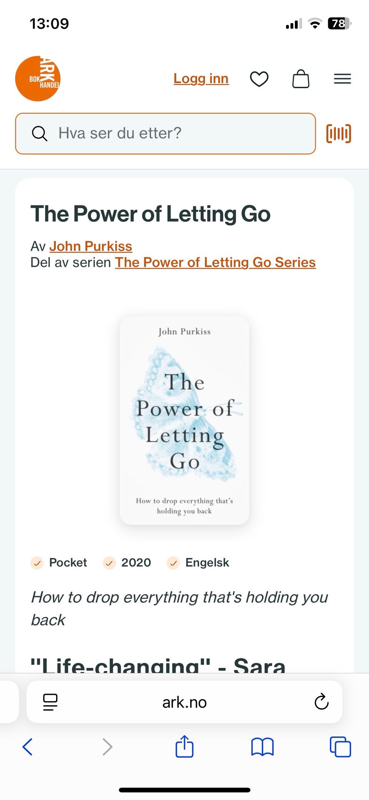
Task: Open the hamburger menu
Action: 342,79
